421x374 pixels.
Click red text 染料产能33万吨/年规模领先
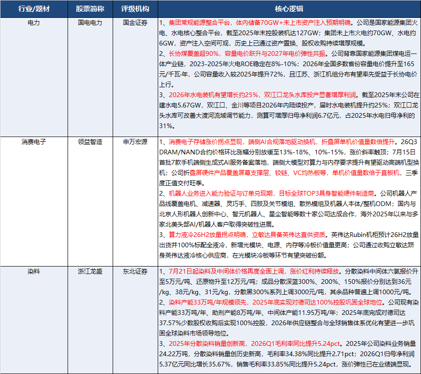tap(207, 302)
